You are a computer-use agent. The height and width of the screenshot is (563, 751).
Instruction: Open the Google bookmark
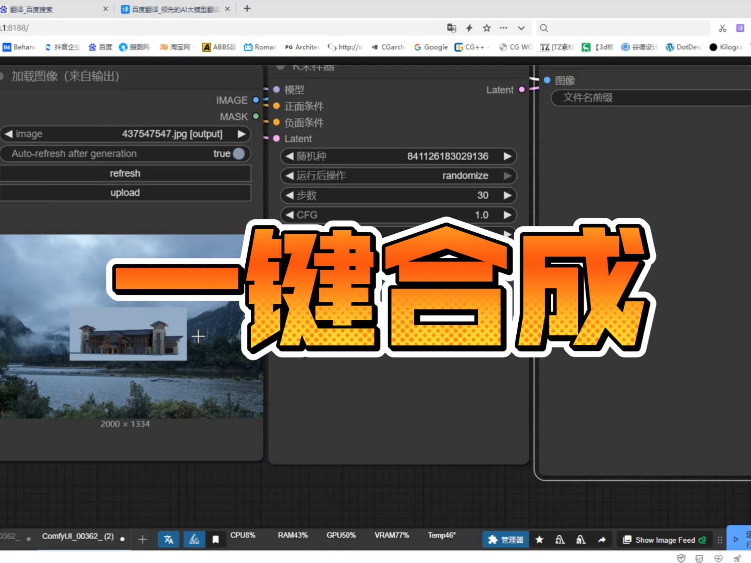[x=431, y=47]
